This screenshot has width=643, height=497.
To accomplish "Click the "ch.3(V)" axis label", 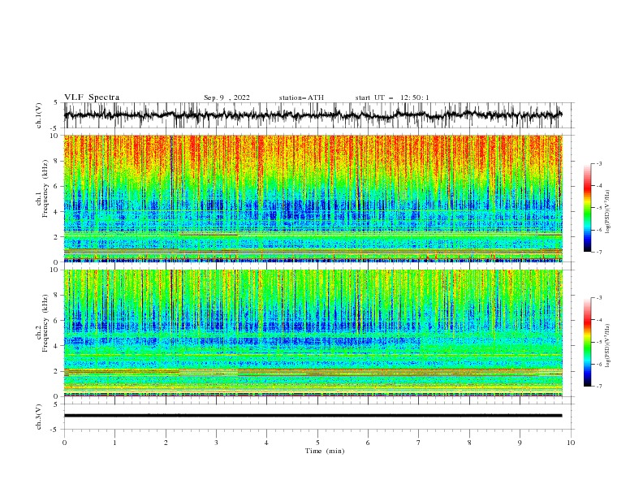I will pyautogui.click(x=39, y=417).
